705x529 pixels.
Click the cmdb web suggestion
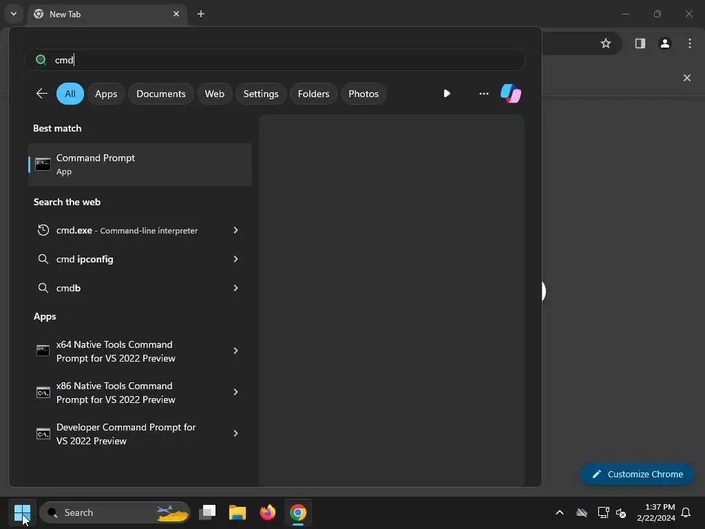[x=68, y=288]
